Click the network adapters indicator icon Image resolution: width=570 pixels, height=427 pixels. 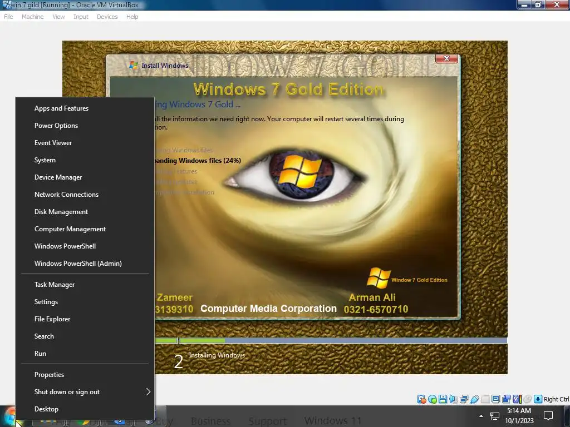pyautogui.click(x=464, y=399)
